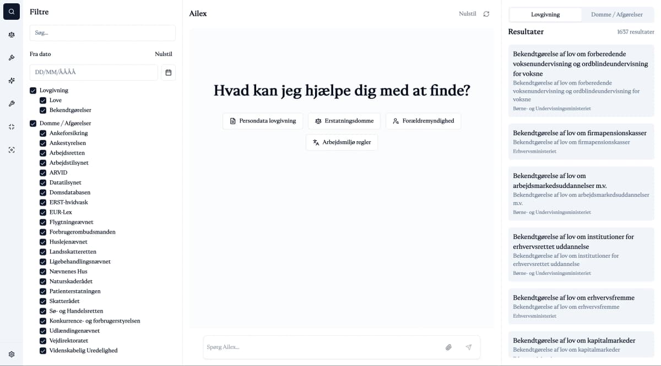Screen dimensions: 661x366
Task: Open the calendar date picker
Action: coord(169,73)
